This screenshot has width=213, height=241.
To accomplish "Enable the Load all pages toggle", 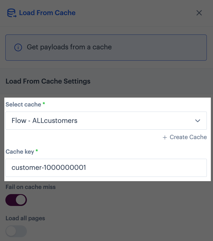I will pyautogui.click(x=16, y=231).
